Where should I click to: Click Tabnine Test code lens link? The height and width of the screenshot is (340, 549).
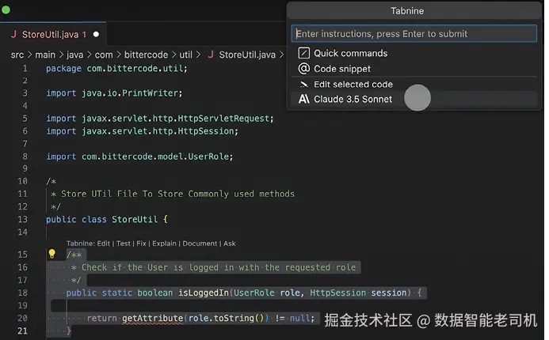click(124, 244)
